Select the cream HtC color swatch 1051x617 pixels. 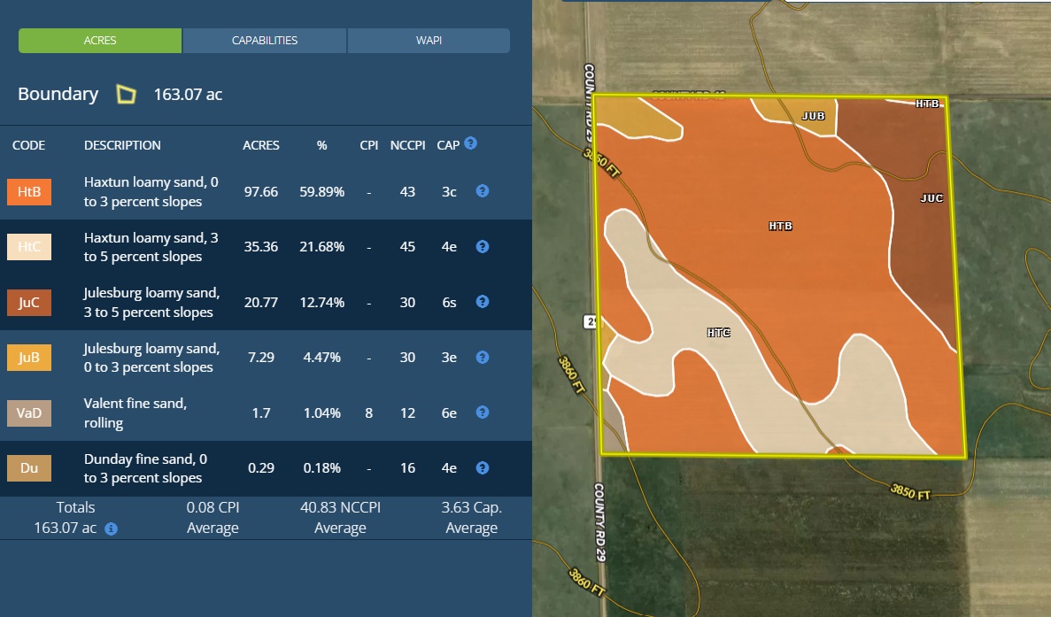coord(29,247)
